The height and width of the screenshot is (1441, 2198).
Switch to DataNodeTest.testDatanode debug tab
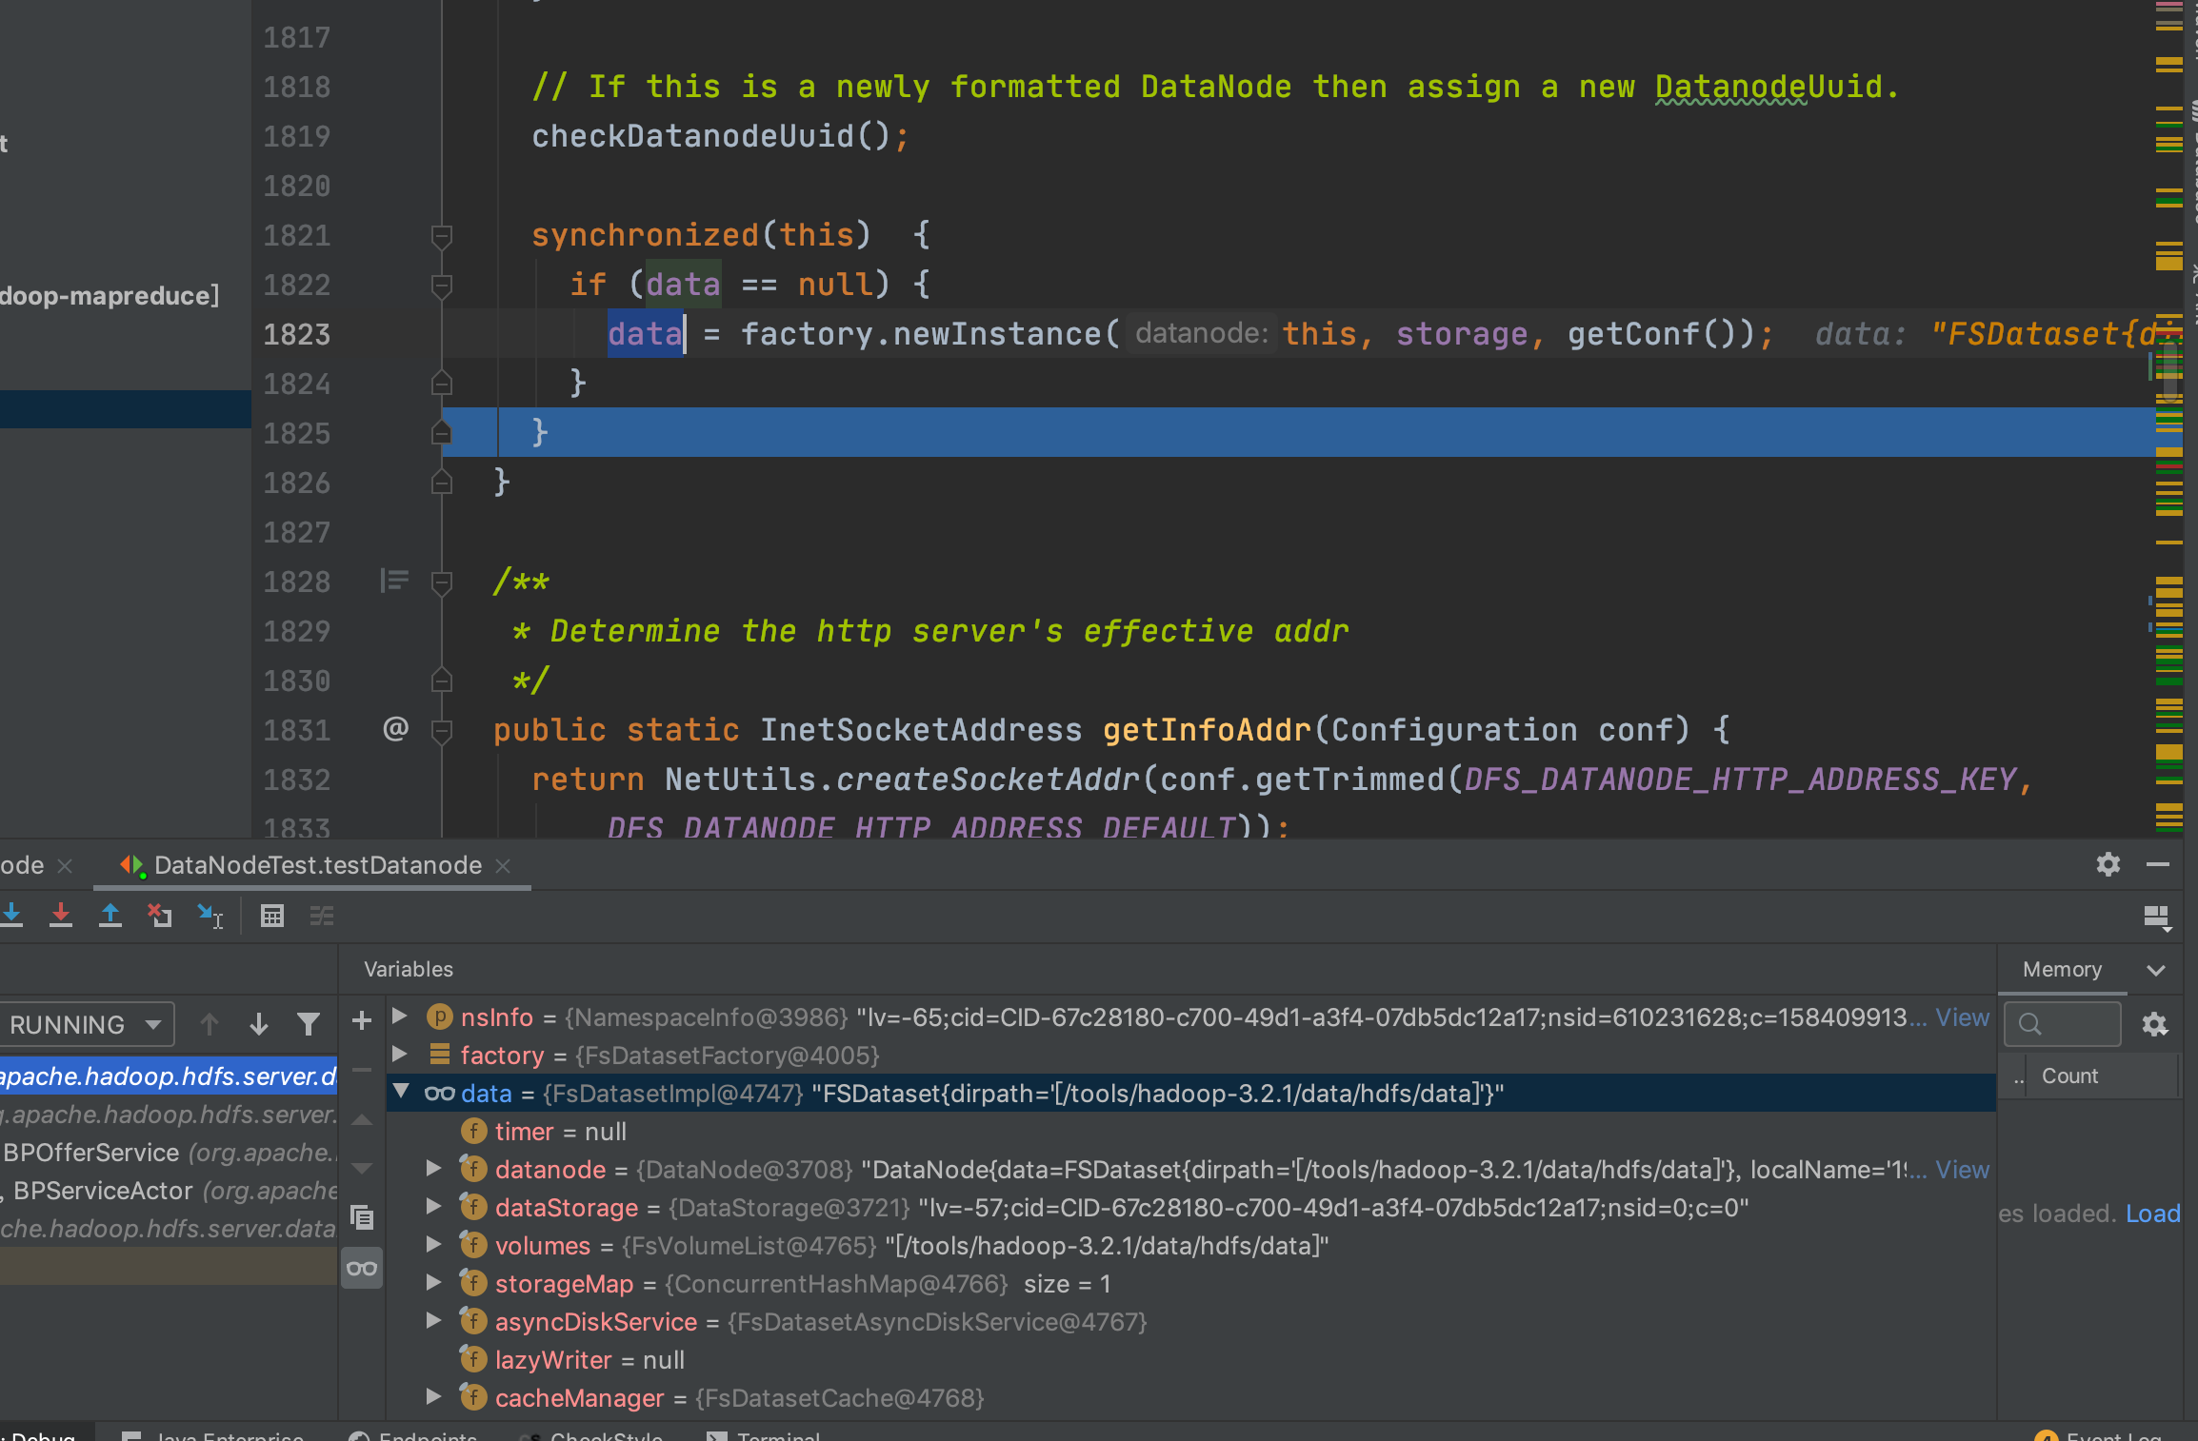coord(317,865)
